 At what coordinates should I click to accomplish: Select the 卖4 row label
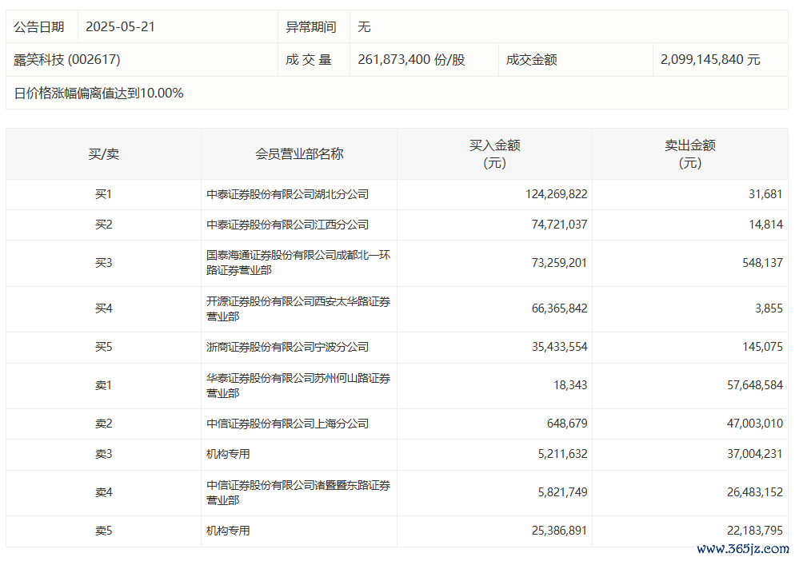(103, 492)
